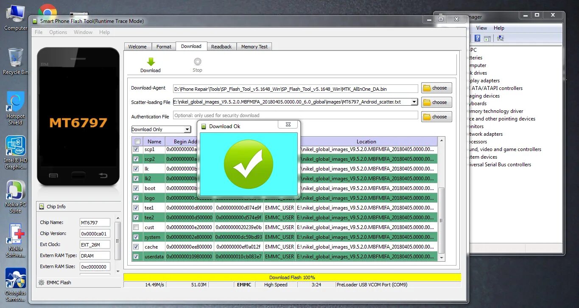Click the Chip Info panel icon
The image size is (579, 308).
click(42, 207)
